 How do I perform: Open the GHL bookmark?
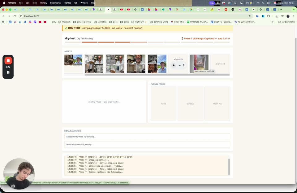pyautogui.click(x=54, y=22)
